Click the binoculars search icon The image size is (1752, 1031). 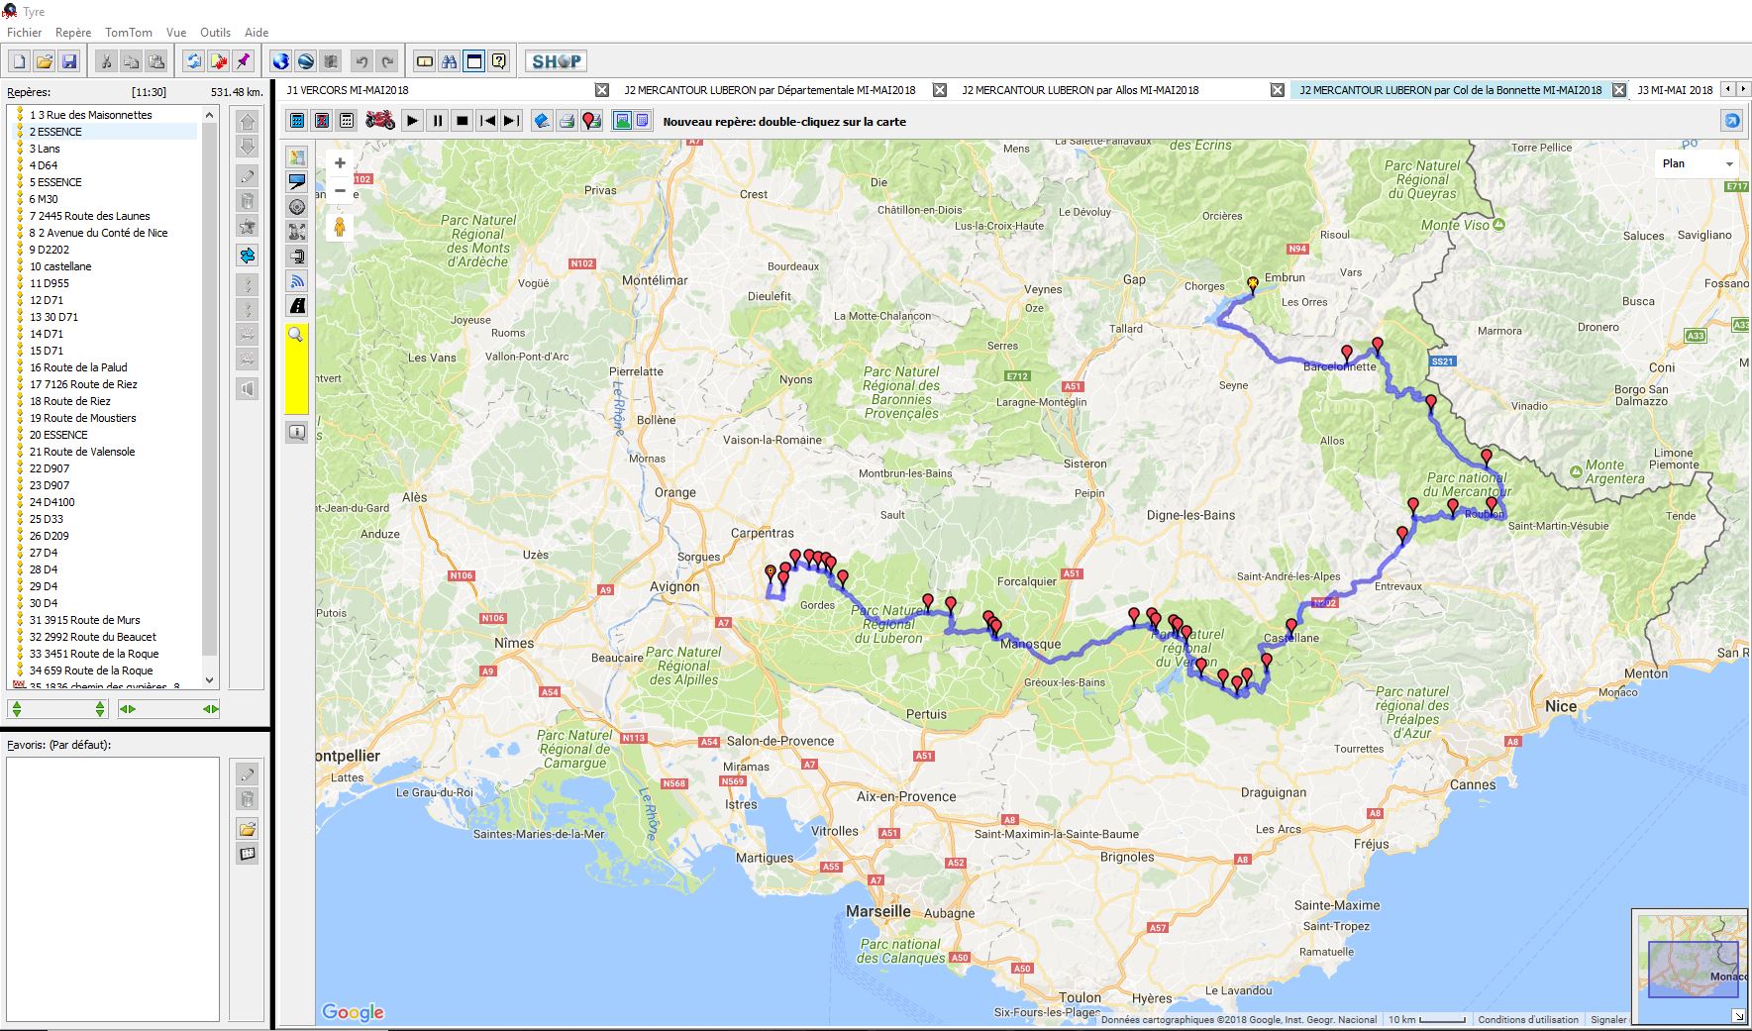click(x=450, y=61)
